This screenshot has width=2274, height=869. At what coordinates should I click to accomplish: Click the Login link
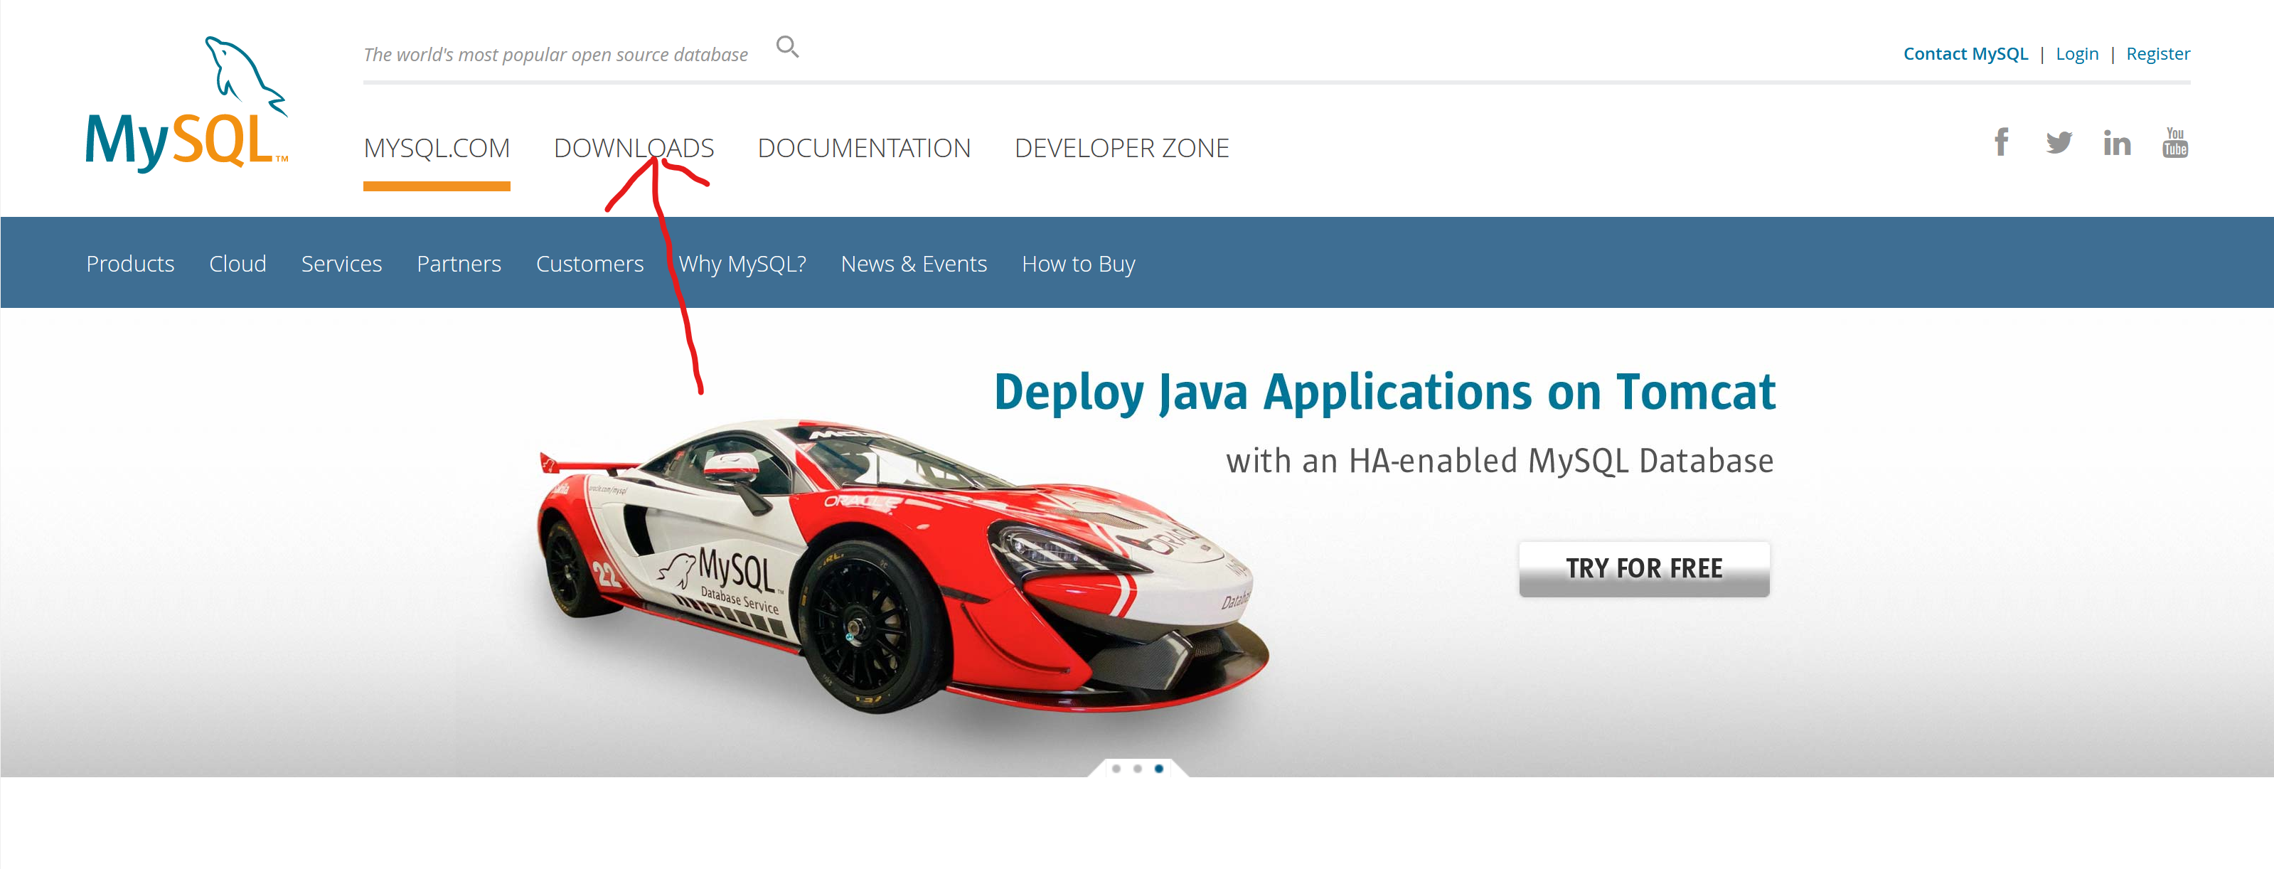pos(2076,54)
